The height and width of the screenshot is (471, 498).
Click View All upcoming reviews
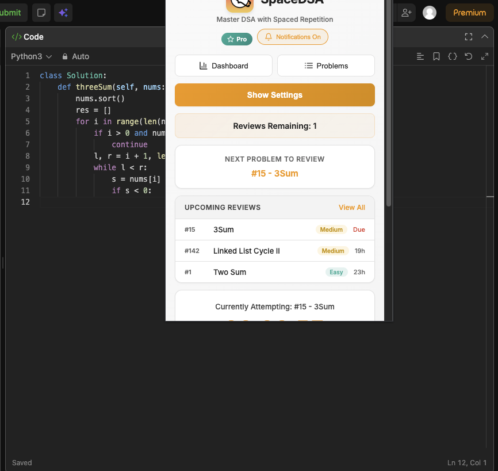[x=351, y=208]
